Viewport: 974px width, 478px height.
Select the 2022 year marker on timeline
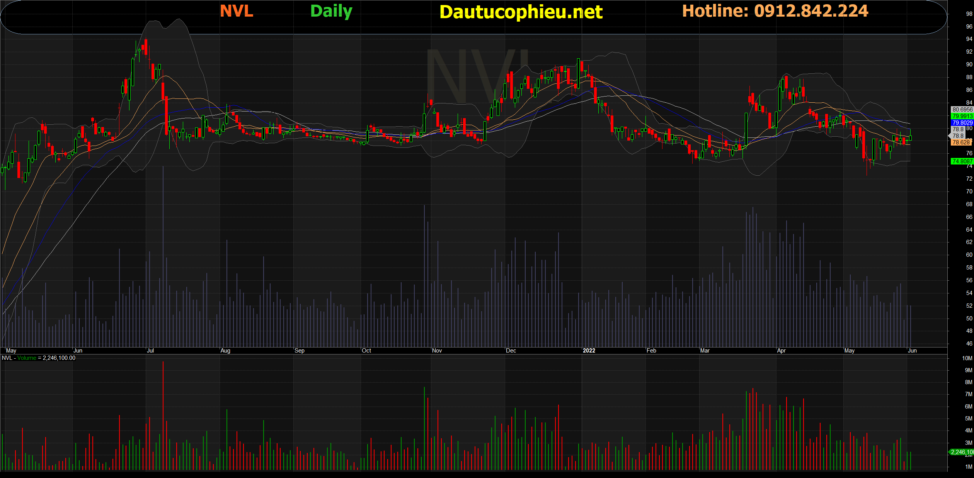click(589, 351)
